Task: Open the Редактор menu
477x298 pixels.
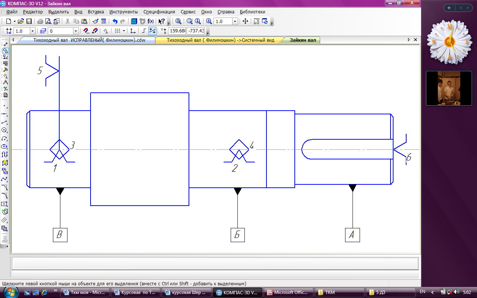Action: point(33,12)
